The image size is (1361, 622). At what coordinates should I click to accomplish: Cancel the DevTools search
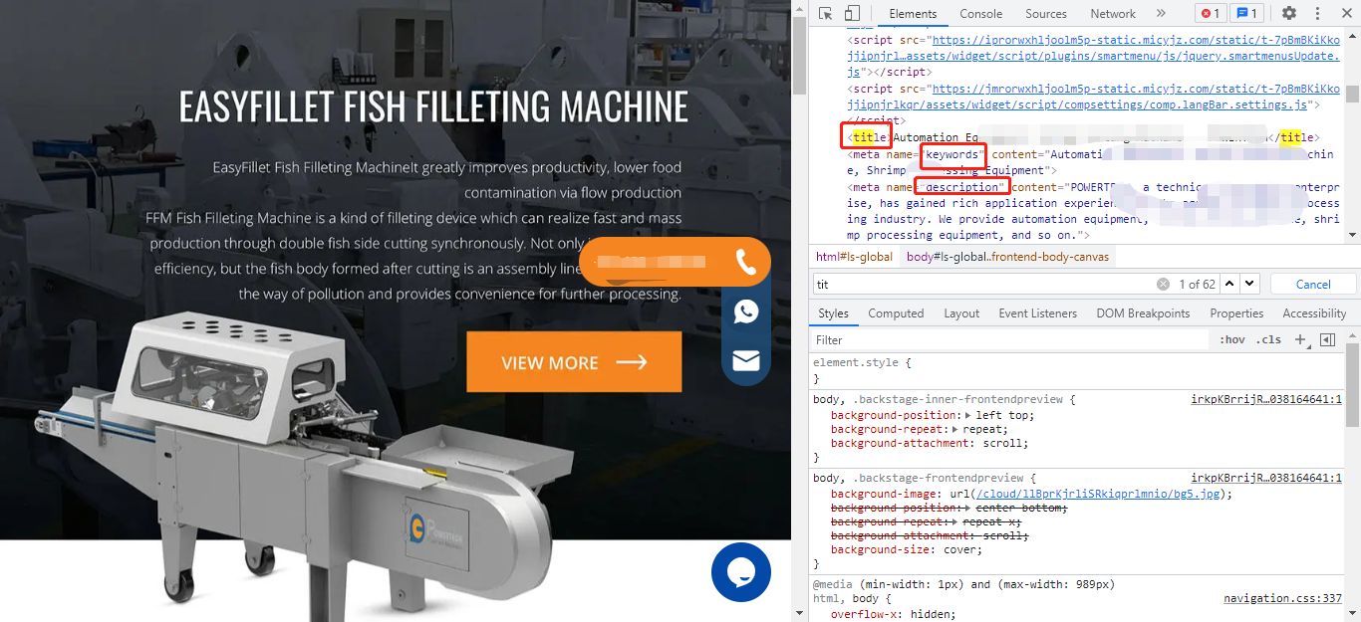coord(1313,285)
